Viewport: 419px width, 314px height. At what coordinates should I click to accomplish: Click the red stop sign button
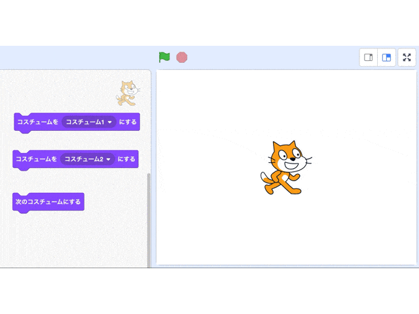tap(182, 57)
